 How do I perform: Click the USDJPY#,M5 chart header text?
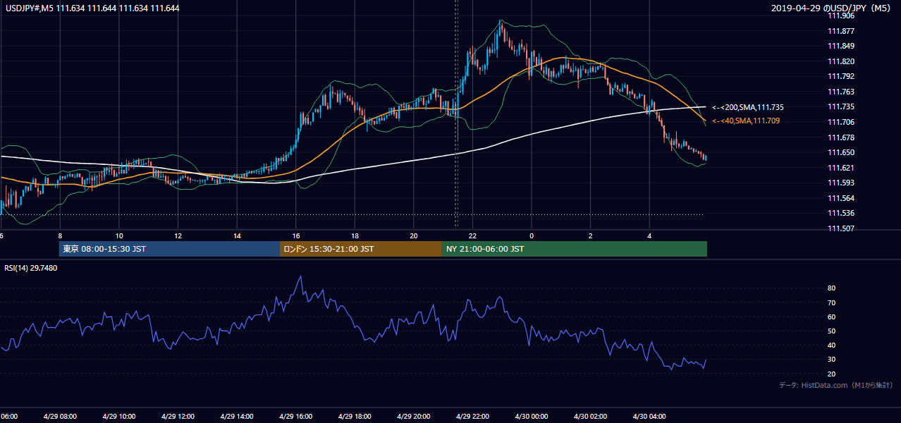pos(92,8)
